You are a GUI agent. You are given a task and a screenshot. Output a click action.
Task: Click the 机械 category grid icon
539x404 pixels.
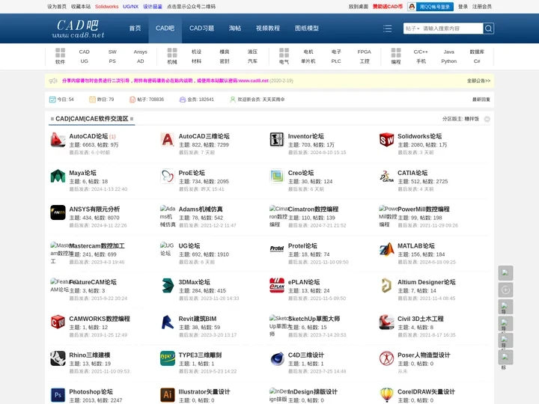(172, 53)
